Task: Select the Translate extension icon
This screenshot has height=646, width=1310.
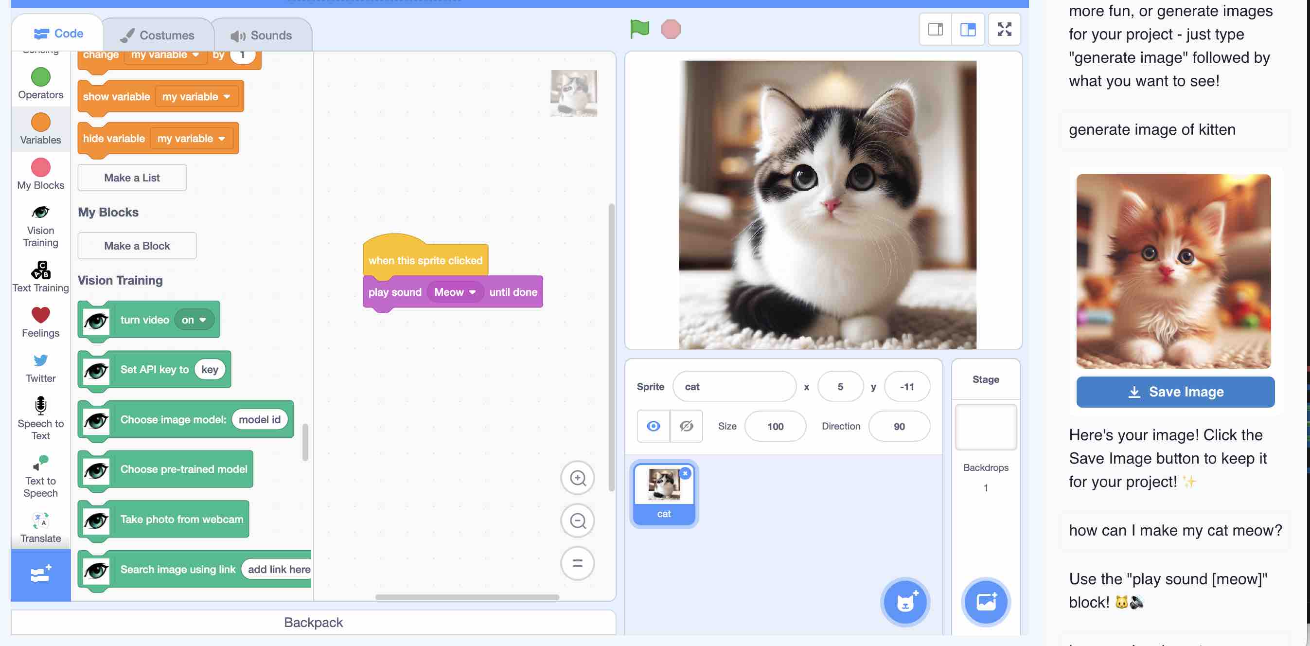Action: (40, 522)
